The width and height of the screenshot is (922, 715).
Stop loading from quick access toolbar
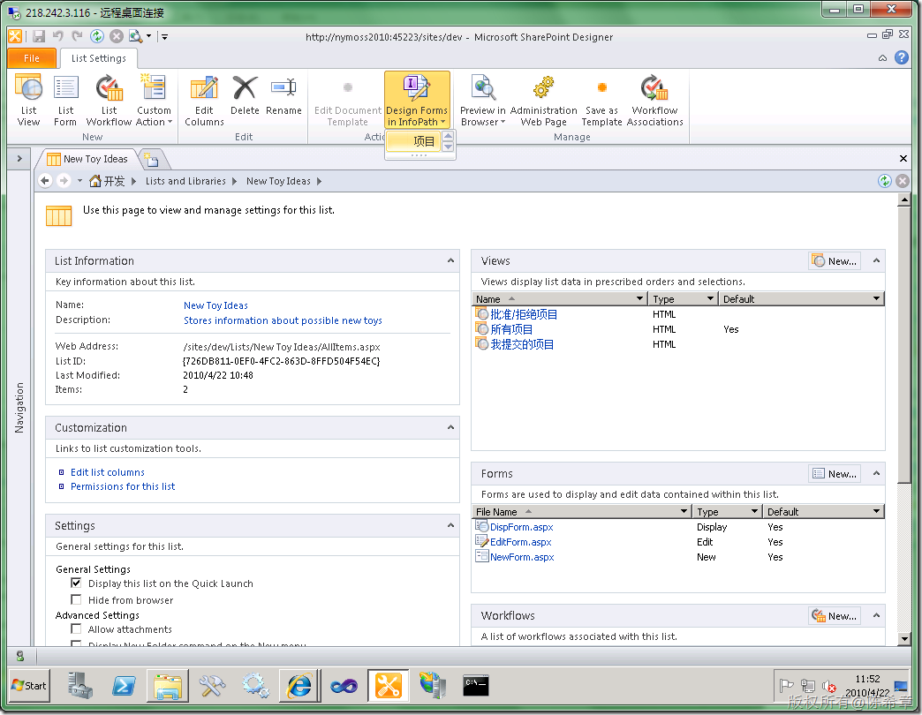[117, 36]
